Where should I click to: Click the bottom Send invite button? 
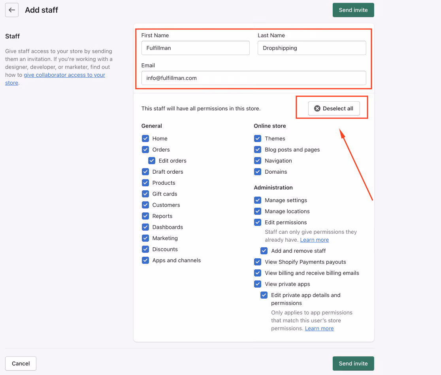353,364
